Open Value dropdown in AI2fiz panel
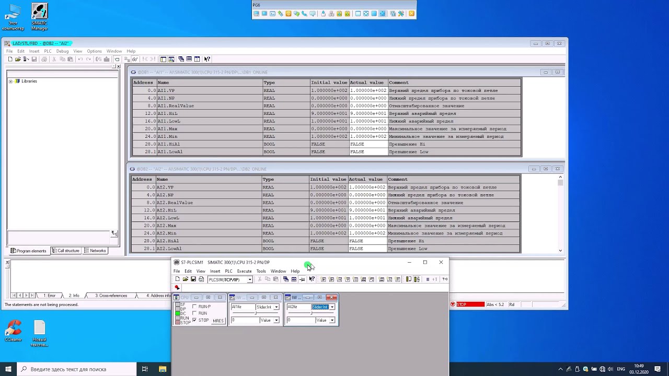Viewport: 669px width, 376px height. [x=332, y=320]
